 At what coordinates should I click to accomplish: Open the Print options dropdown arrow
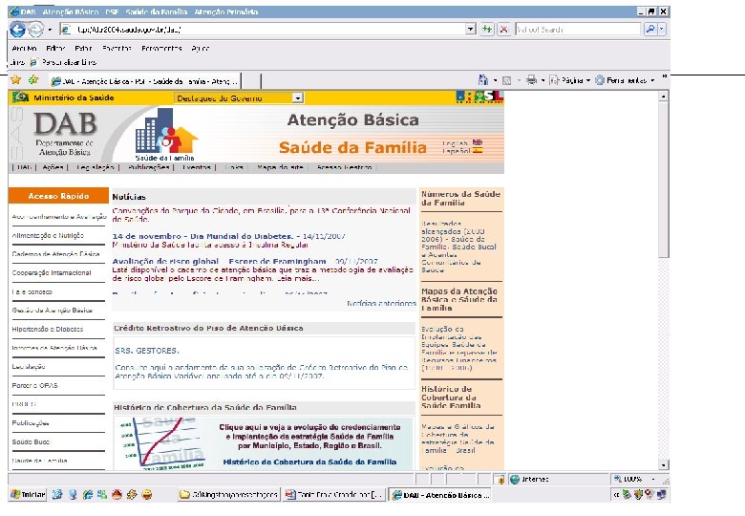543,81
